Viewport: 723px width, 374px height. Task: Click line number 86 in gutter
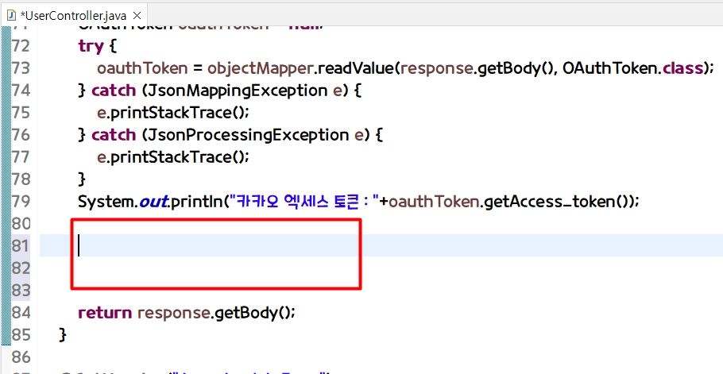click(21, 357)
